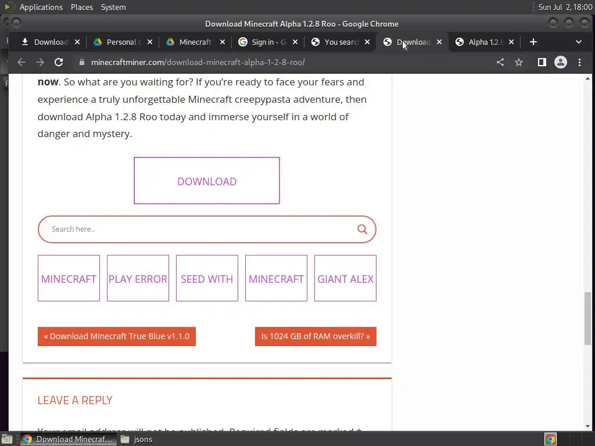595x446 pixels.
Task: Open the GIANT ALEX tag
Action: click(345, 278)
